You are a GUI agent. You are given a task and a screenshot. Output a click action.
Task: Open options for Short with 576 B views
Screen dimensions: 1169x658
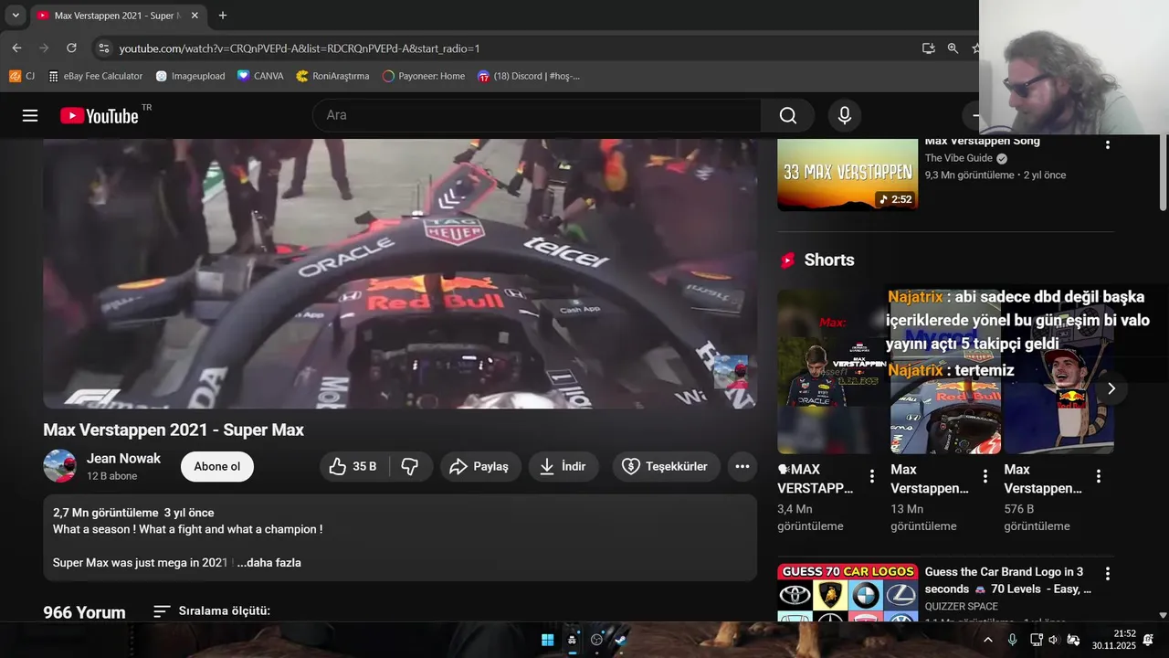(x=1099, y=476)
